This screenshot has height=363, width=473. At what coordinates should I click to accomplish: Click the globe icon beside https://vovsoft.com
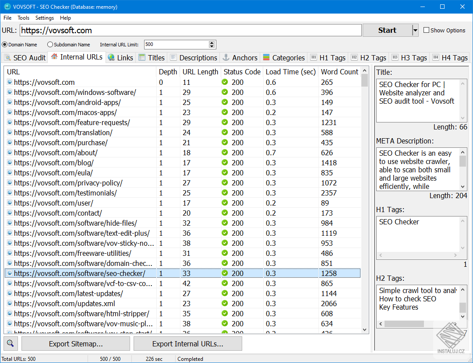click(x=10, y=82)
